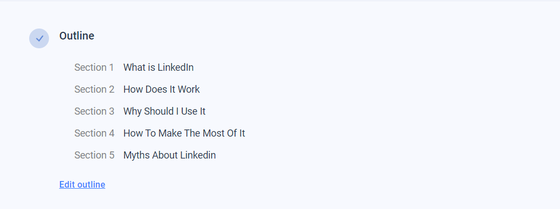
Task: Click the Why Should I Use It title
Action: (164, 111)
